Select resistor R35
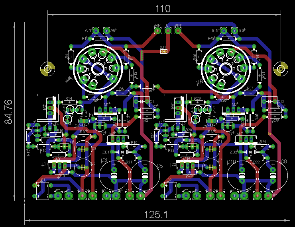295x227 pixels. click(x=222, y=97)
